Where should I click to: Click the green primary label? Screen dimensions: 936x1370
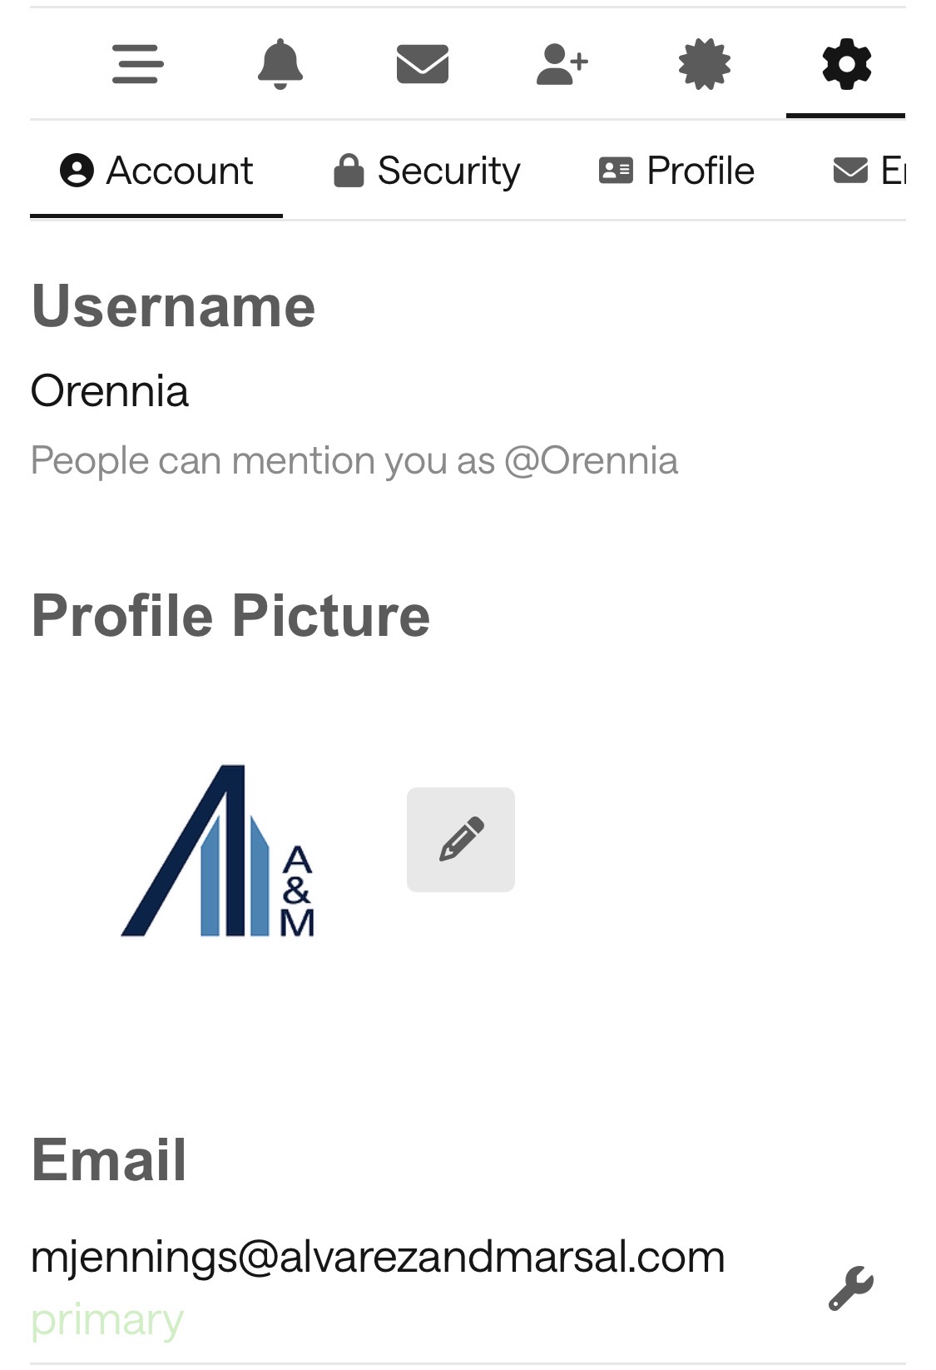click(x=106, y=1320)
